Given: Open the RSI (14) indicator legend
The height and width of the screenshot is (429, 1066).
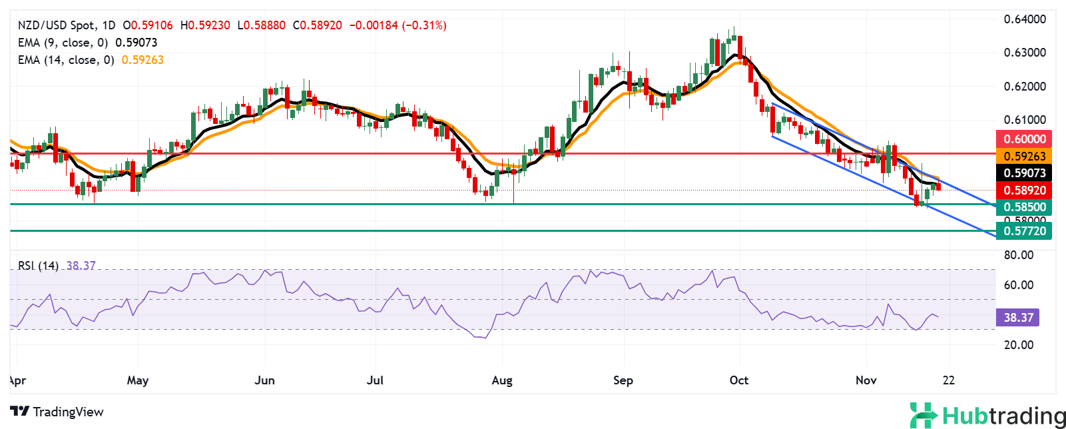Looking at the screenshot, I should pyautogui.click(x=38, y=266).
